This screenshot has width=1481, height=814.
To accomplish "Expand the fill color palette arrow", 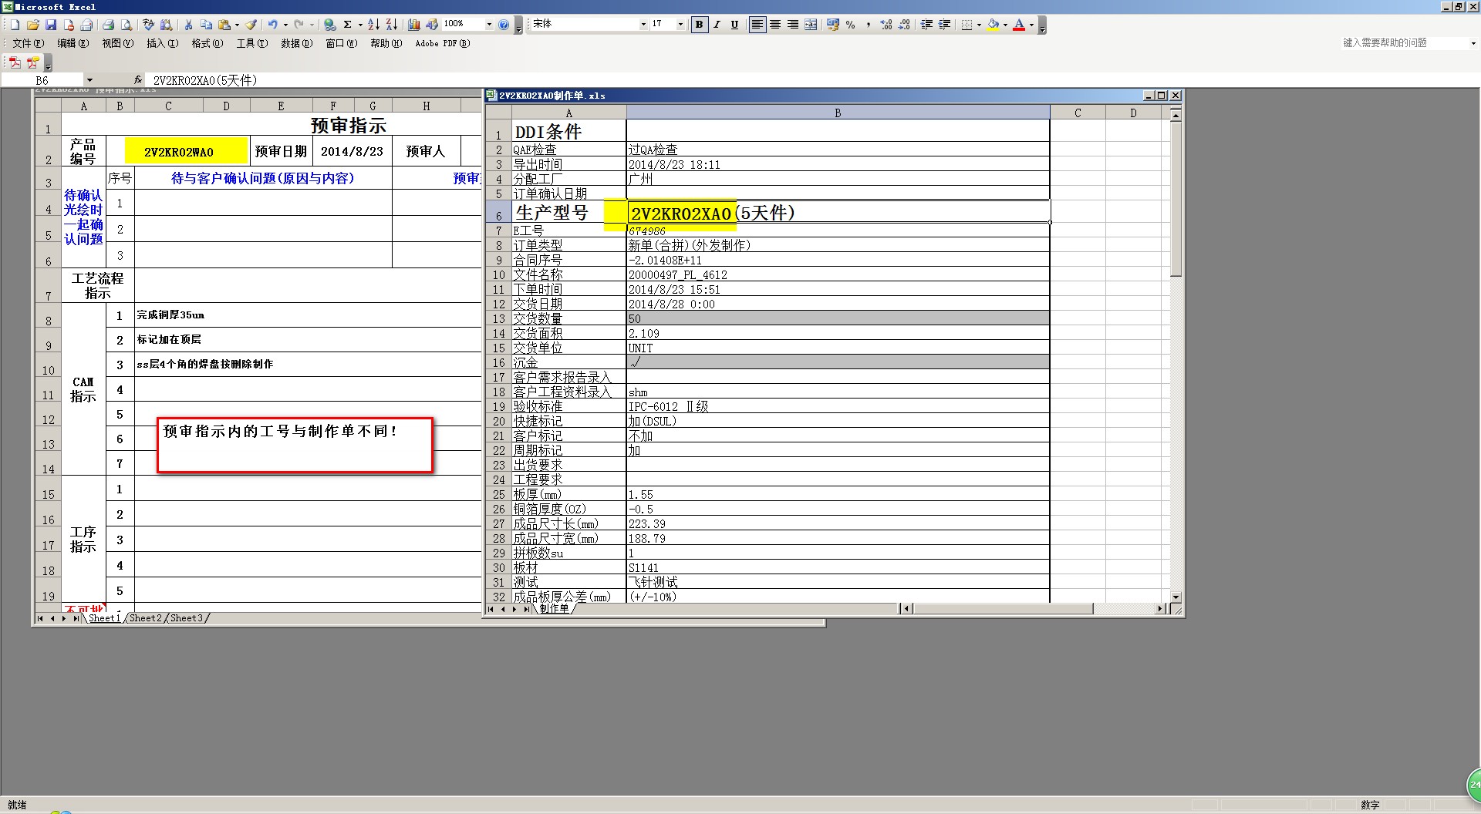I will click(1005, 25).
